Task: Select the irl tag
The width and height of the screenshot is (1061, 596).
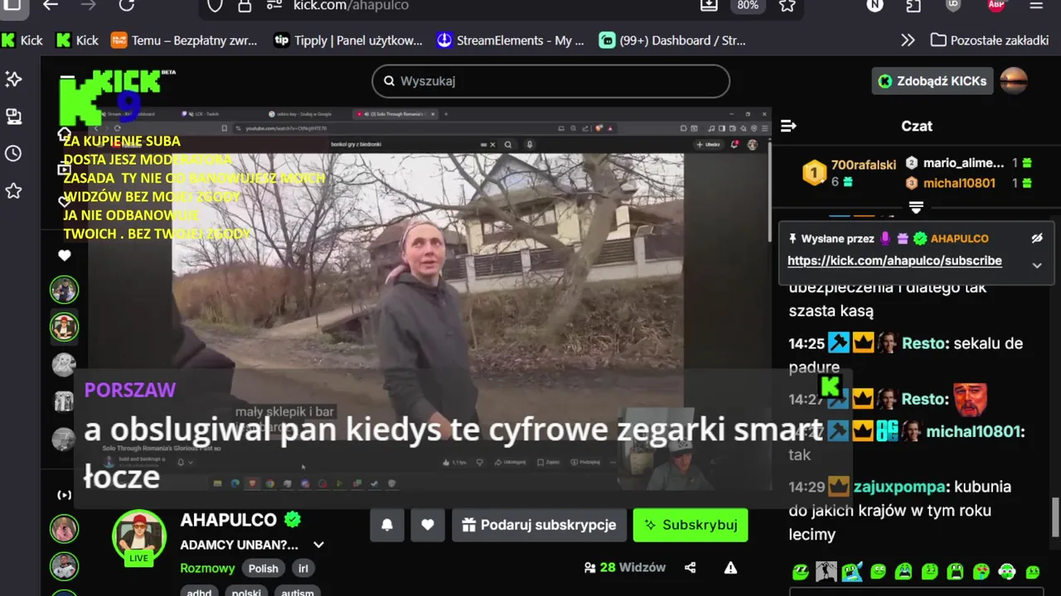Action: coord(303,569)
